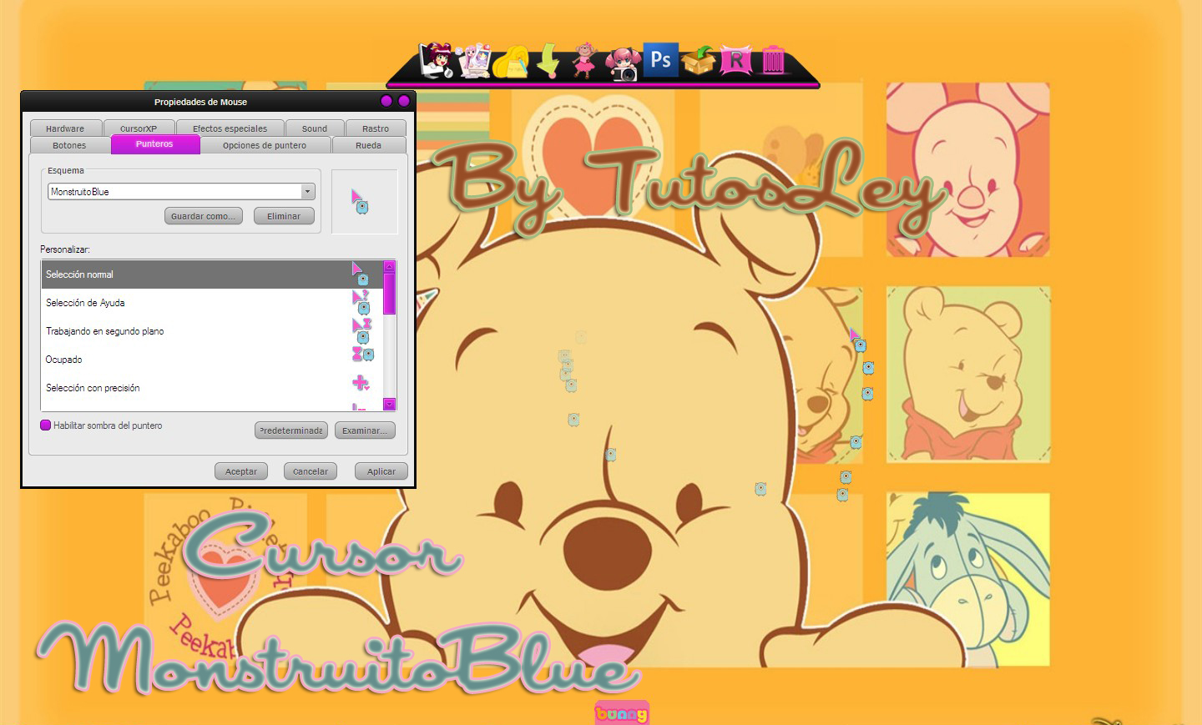This screenshot has width=1202, height=725.
Task: Click the Examinar... button
Action: [365, 430]
